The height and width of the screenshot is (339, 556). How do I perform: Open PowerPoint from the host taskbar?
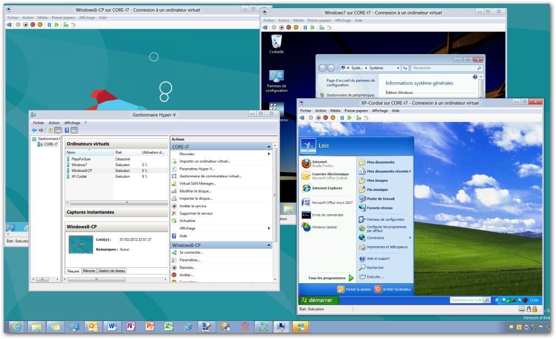149,327
